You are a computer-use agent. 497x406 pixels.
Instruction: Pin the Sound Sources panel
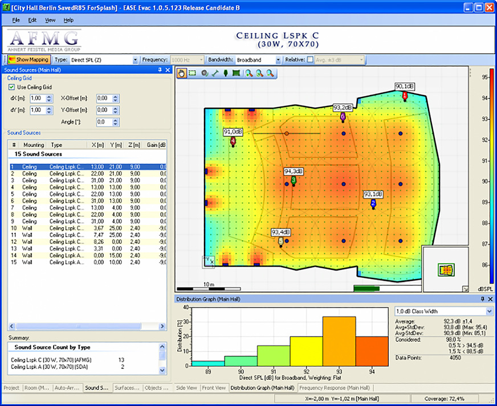160,69
